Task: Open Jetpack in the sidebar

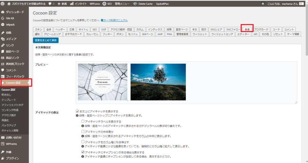Action: (x=10, y=24)
